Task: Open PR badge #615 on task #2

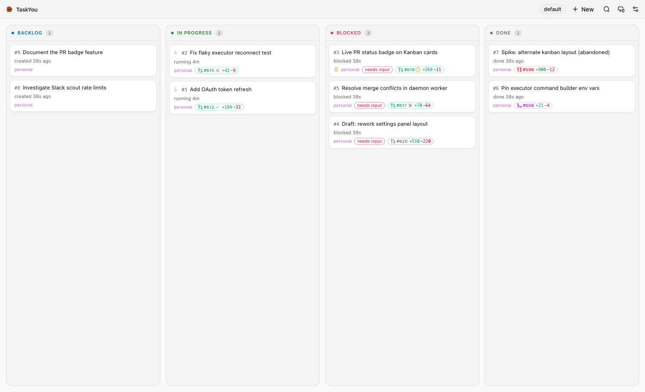Action: pos(217,71)
